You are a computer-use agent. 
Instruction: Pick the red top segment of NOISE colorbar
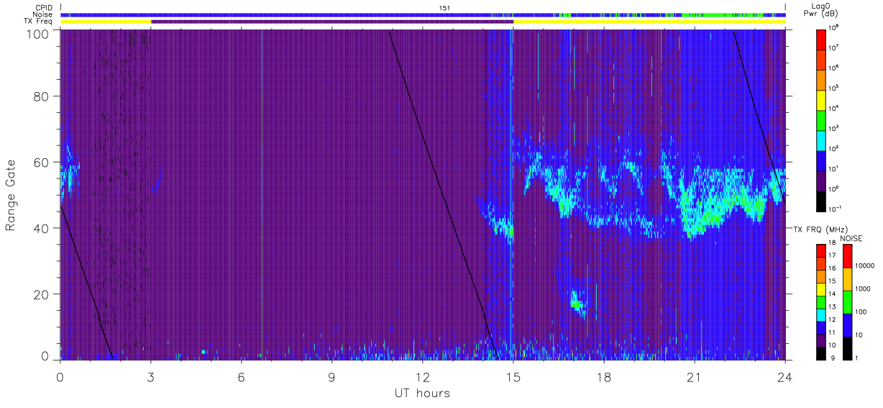[x=847, y=256]
